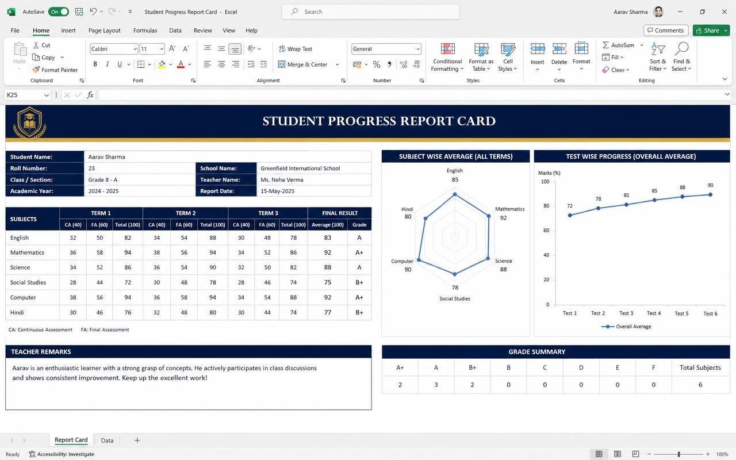Viewport: 736px width, 460px height.
Task: Switch to Page Break Preview in status bar
Action: coord(635,454)
